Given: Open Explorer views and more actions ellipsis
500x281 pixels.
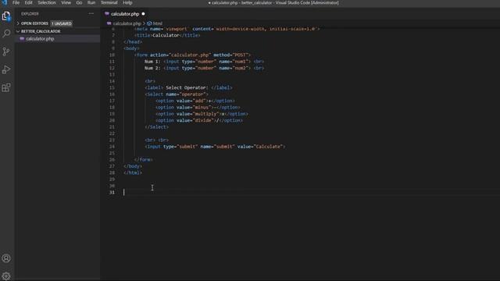Looking at the screenshot, I should 91,14.
